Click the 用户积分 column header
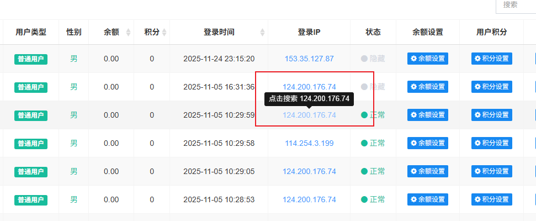This screenshot has width=536, height=221. point(491,32)
